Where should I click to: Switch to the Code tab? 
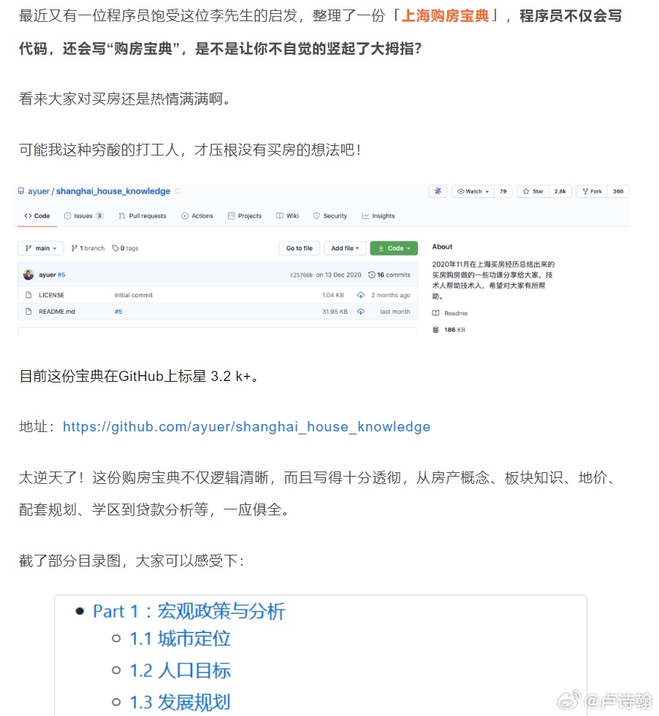click(37, 216)
